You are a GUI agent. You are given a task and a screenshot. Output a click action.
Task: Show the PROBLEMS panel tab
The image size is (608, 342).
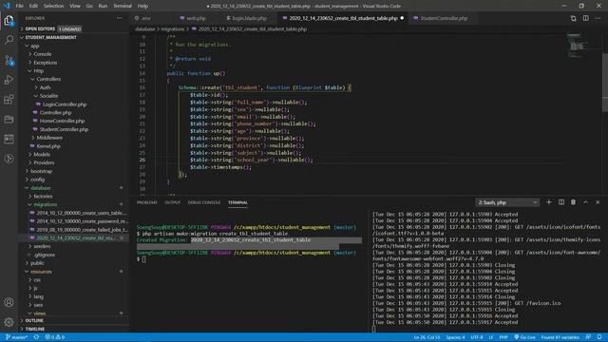click(x=147, y=202)
